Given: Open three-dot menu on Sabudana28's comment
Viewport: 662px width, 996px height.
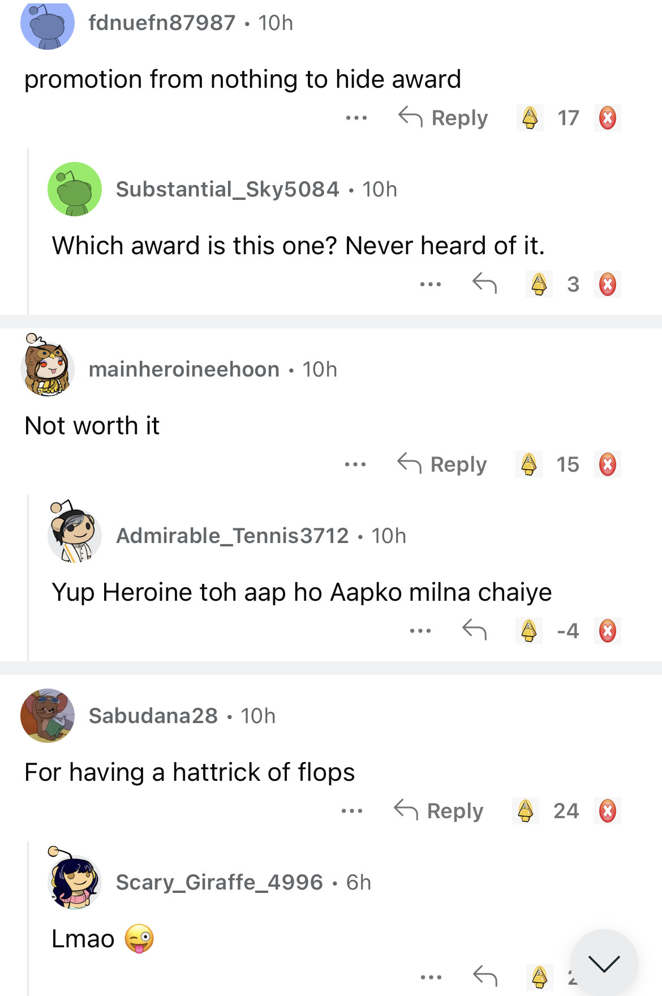Looking at the screenshot, I should [x=352, y=811].
